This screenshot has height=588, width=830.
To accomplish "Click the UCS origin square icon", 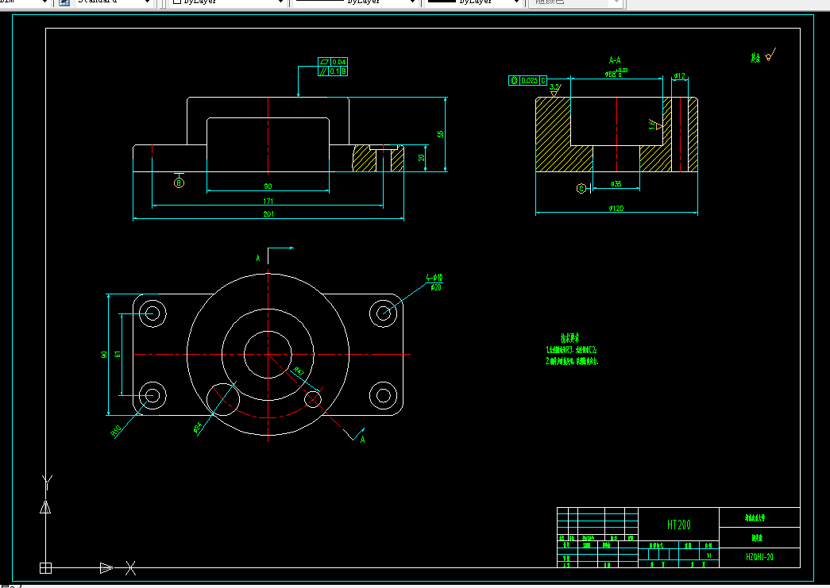I will (45, 568).
